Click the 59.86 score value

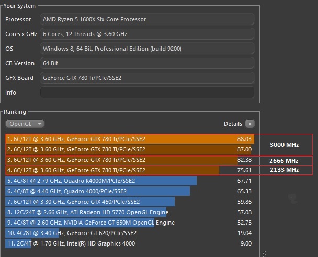tap(244, 202)
